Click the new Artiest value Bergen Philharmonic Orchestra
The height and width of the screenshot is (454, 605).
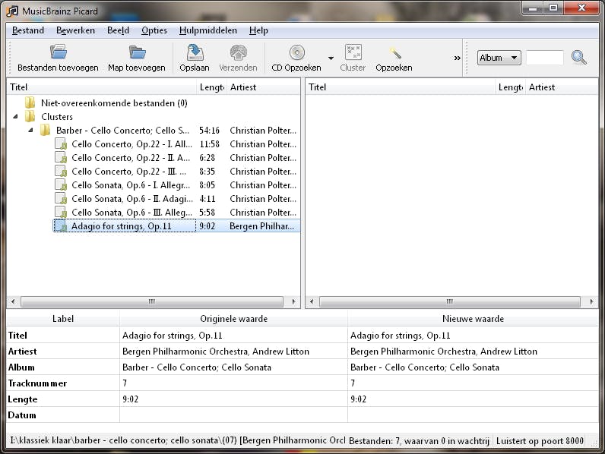(x=444, y=352)
